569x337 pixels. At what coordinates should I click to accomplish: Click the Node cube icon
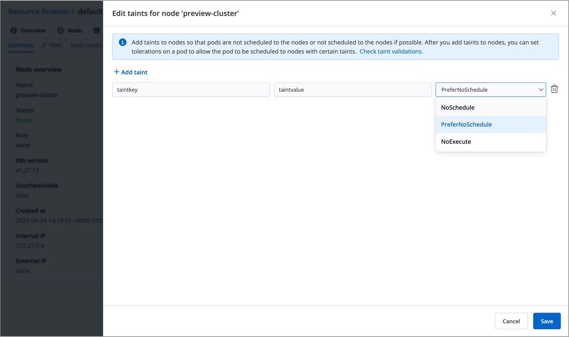click(x=61, y=31)
